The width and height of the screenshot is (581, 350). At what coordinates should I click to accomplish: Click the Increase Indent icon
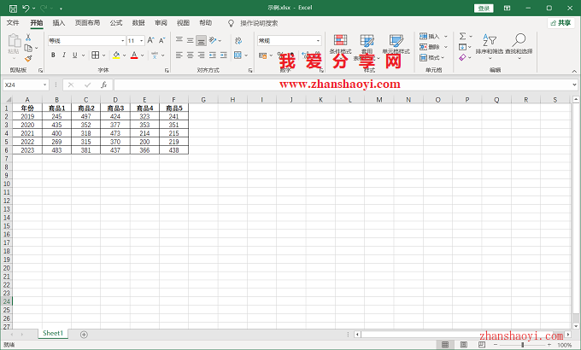point(224,55)
